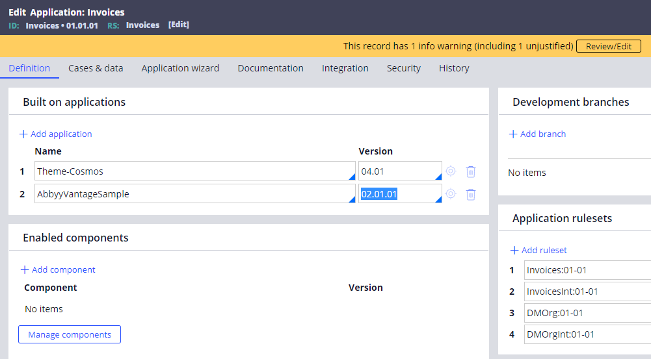Switch to the Security tab

point(404,68)
